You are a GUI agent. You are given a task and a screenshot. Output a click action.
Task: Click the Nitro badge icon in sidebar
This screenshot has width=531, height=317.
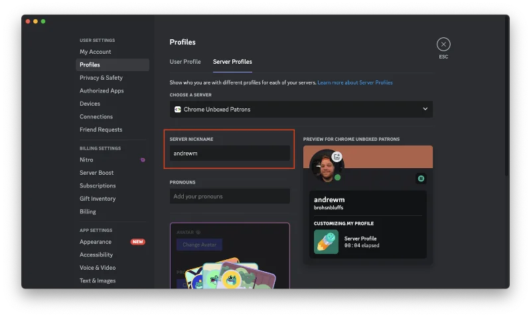click(x=143, y=159)
